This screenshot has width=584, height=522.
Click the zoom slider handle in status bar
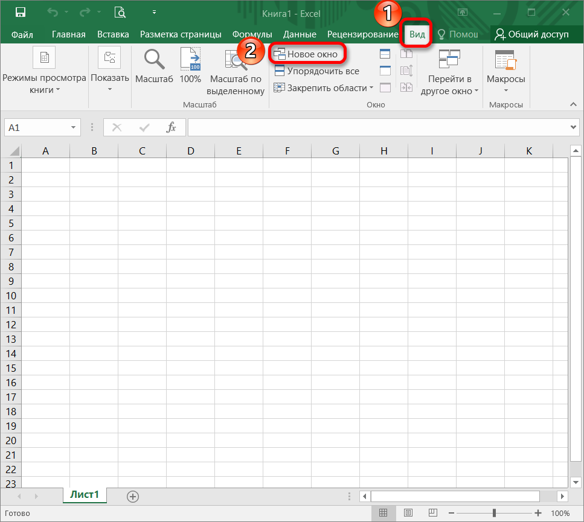tap(495, 513)
